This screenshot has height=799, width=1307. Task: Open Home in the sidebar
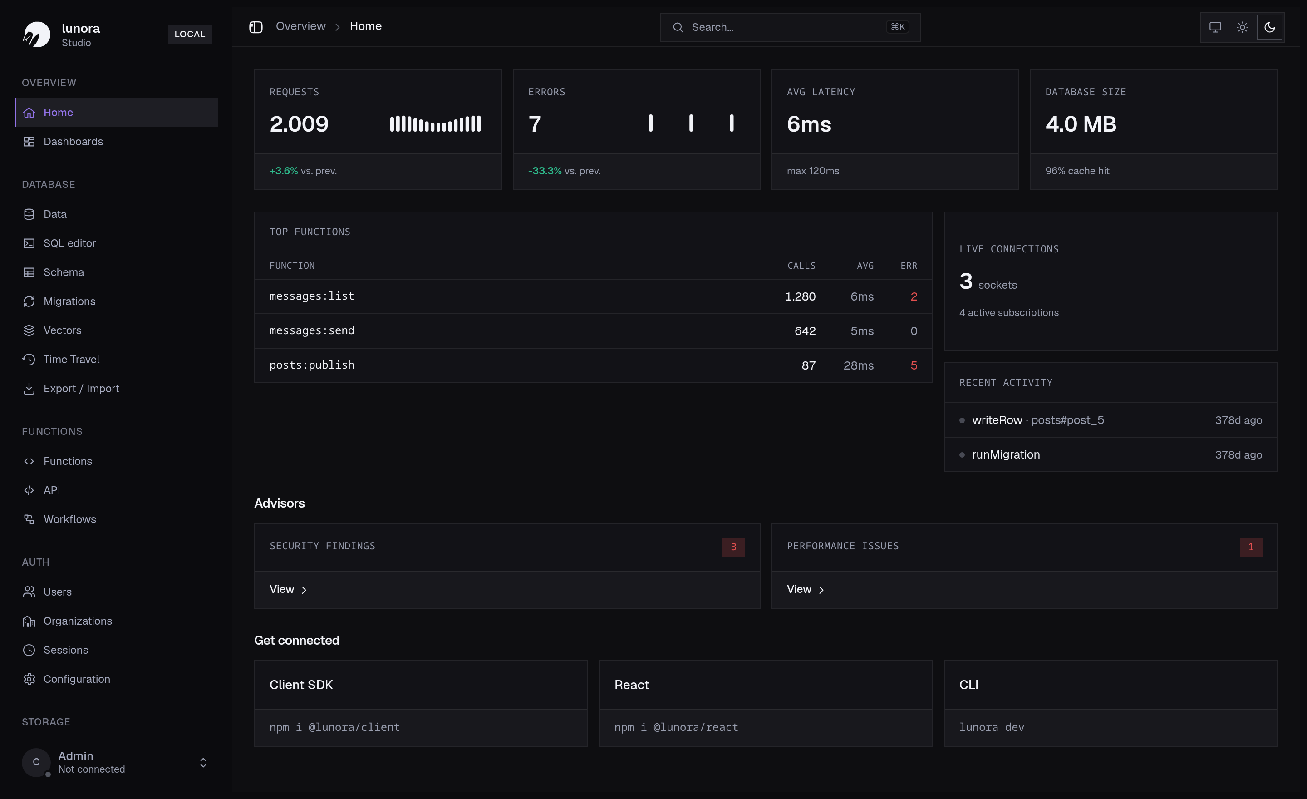[116, 113]
